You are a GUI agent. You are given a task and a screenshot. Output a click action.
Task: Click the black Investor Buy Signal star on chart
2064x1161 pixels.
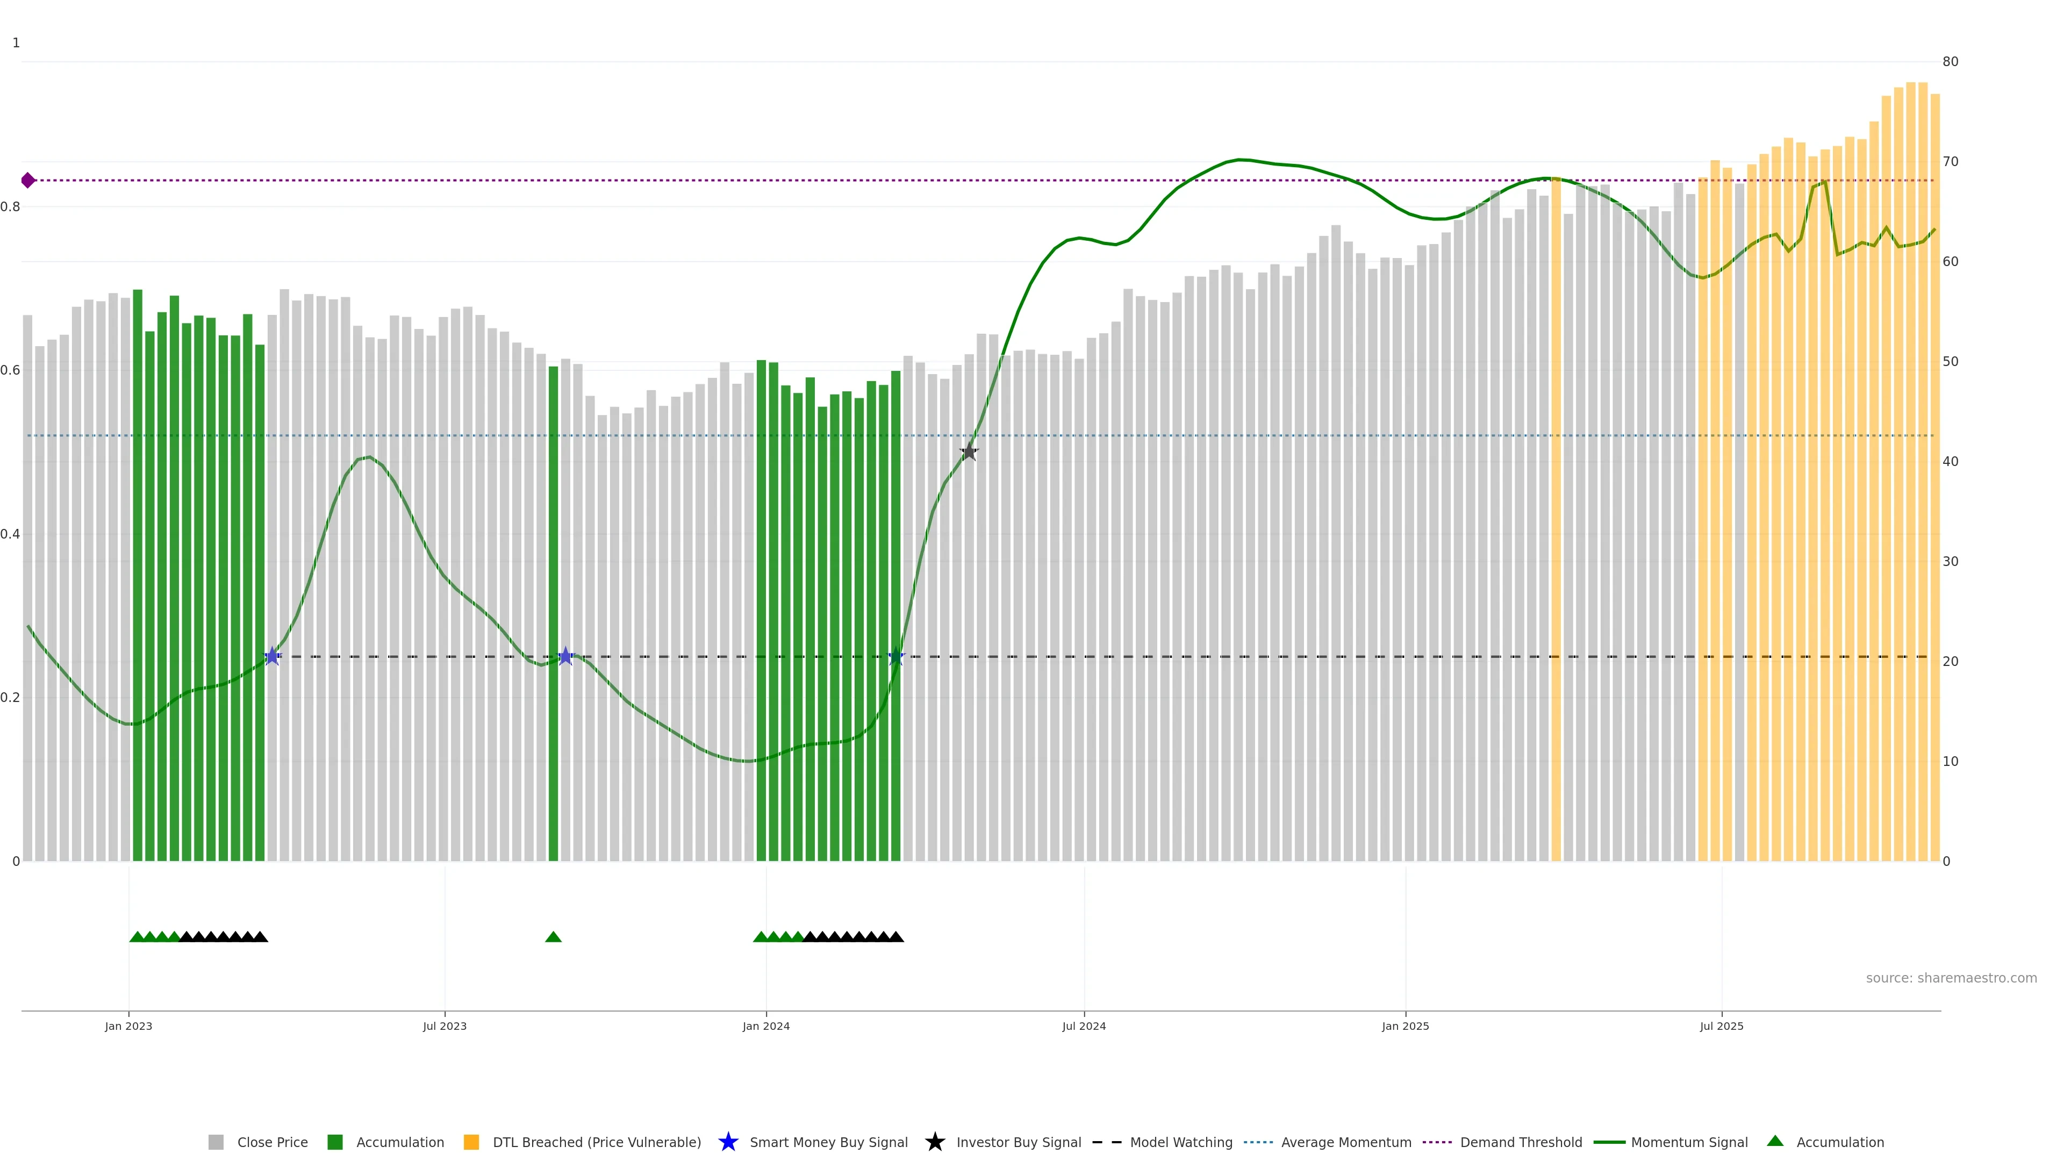[969, 452]
